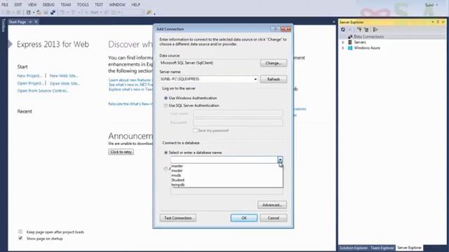The height and width of the screenshot is (252, 449).
Task: Click the Click to retry button
Action: click(x=121, y=152)
